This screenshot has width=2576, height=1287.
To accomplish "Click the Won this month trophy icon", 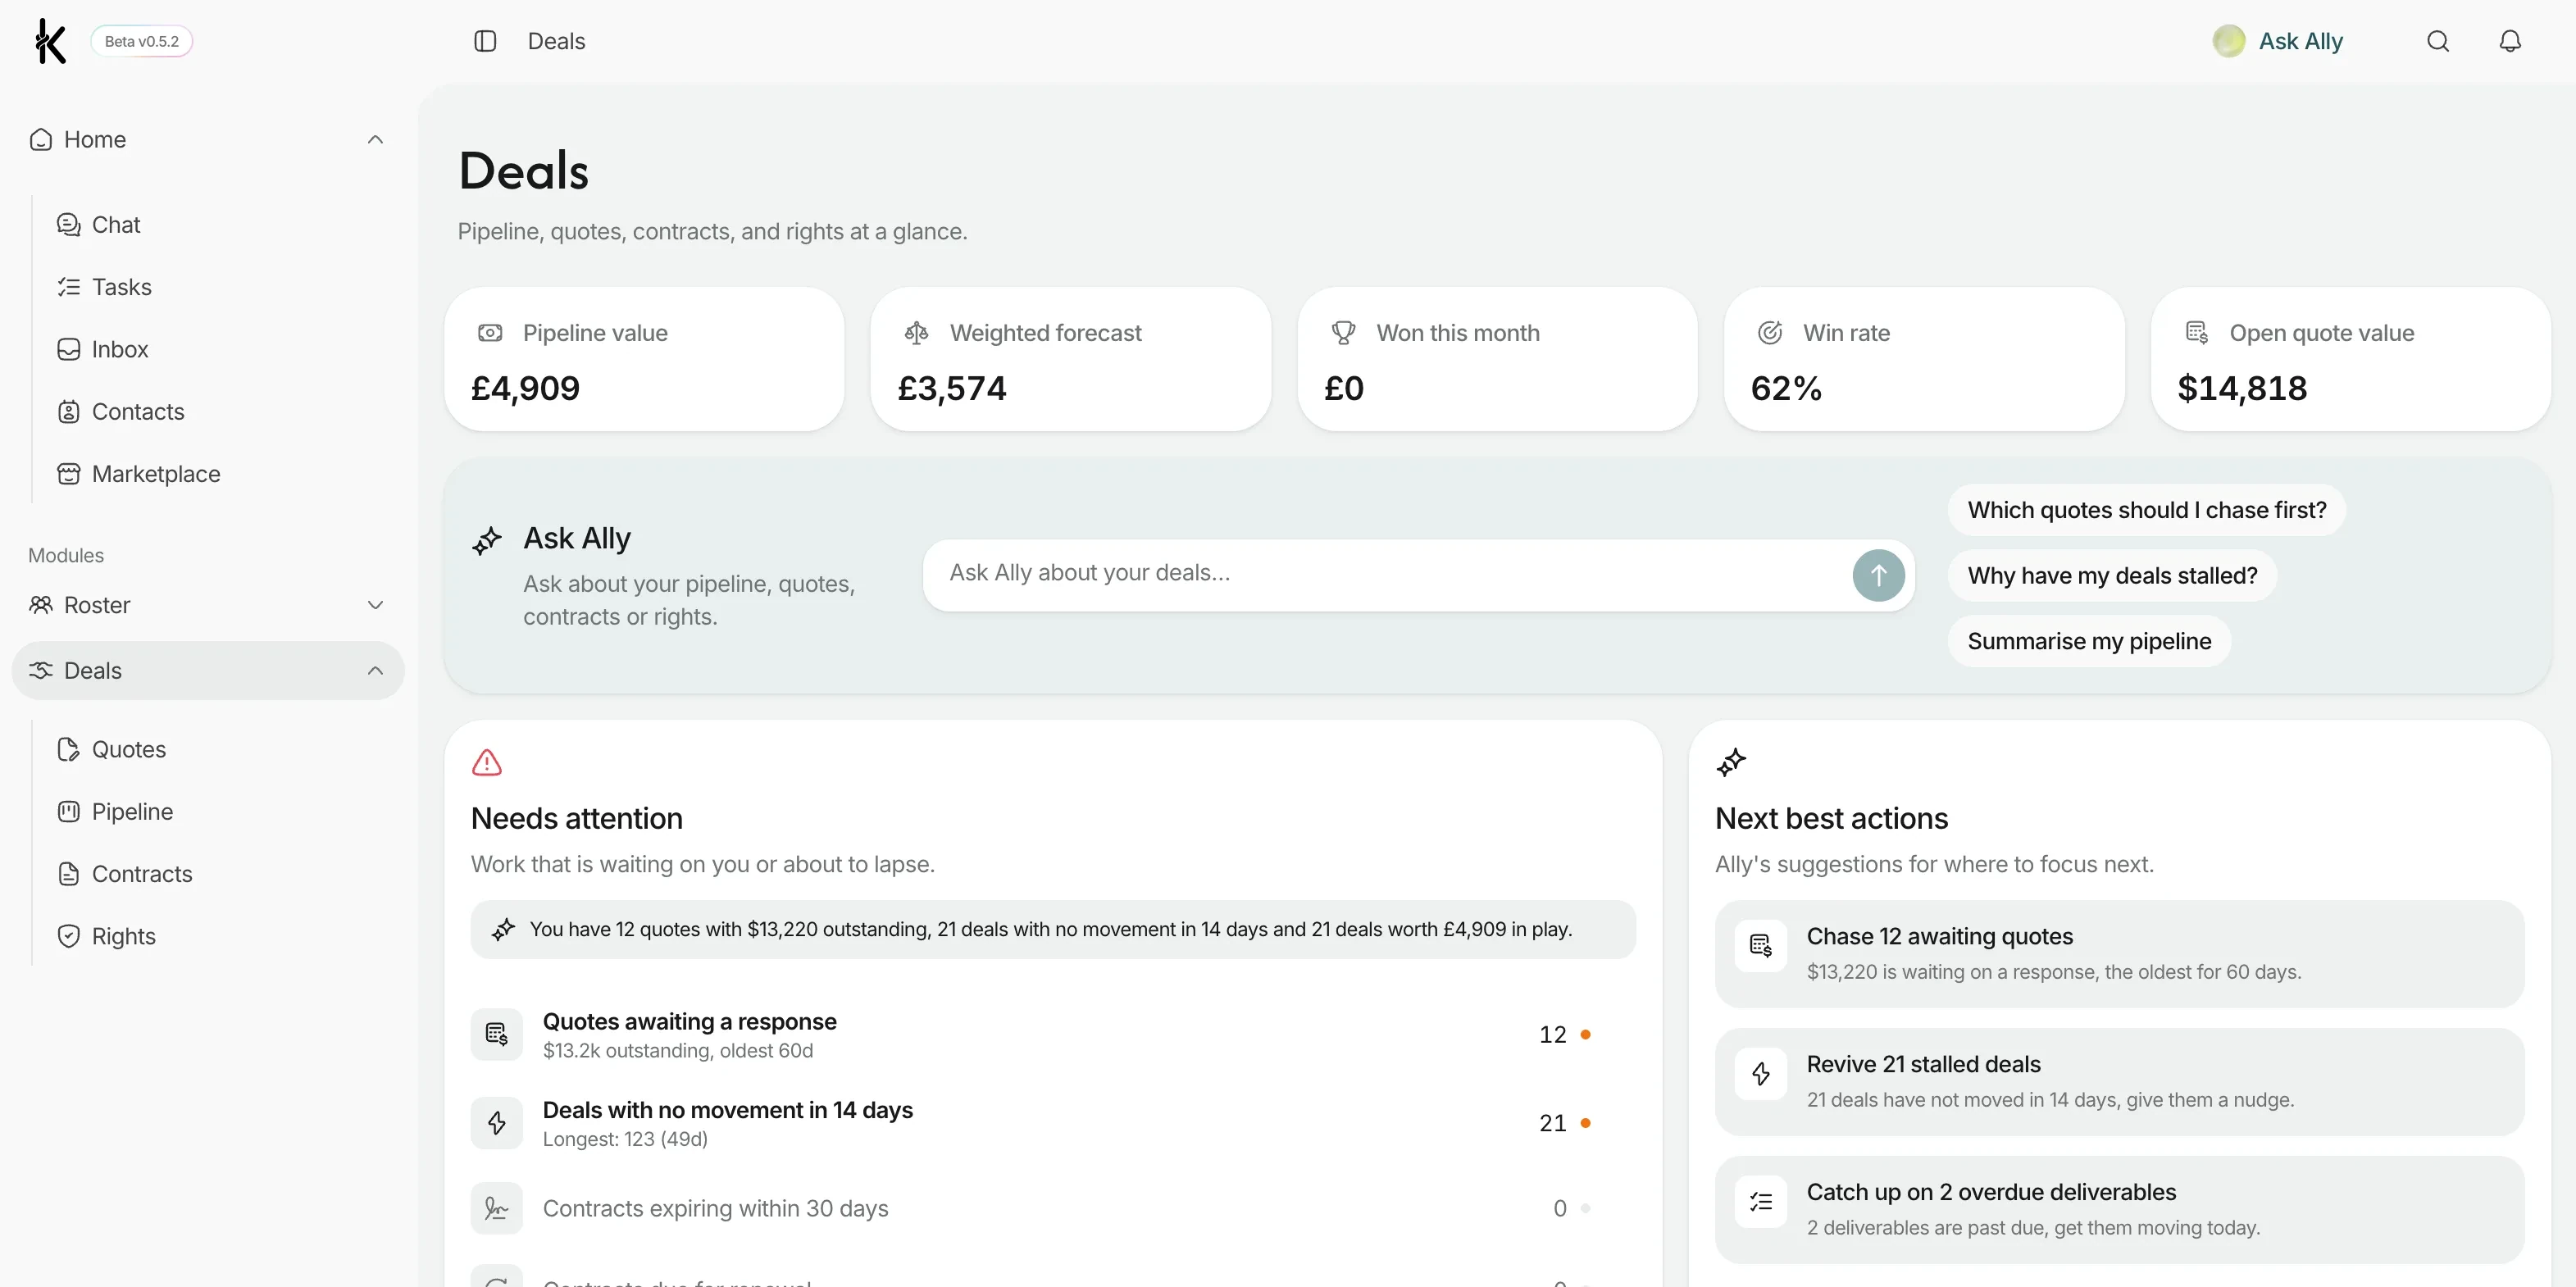I will coord(1344,333).
